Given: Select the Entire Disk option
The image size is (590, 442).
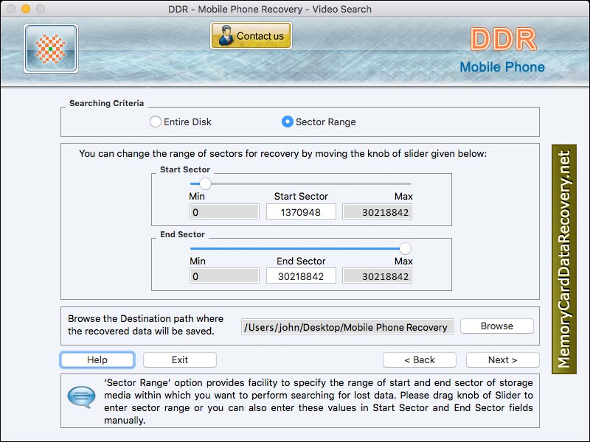Looking at the screenshot, I should pyautogui.click(x=156, y=122).
